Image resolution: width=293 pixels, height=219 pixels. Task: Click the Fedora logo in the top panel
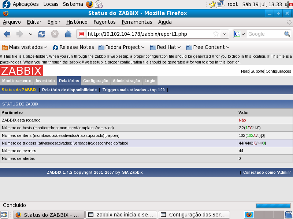point(6,4)
